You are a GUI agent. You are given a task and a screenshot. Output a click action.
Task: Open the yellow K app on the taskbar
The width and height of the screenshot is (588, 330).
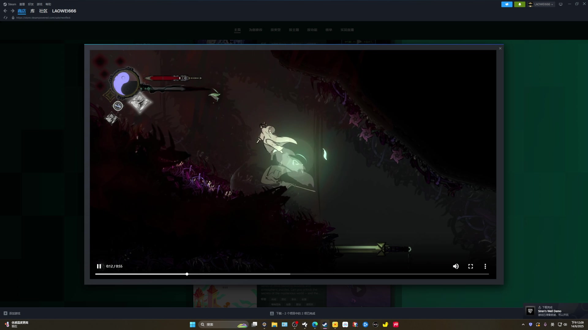[x=335, y=324]
